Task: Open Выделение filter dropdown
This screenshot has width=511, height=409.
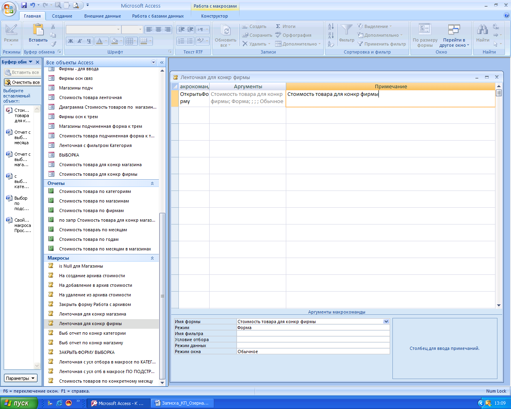Action: point(375,26)
